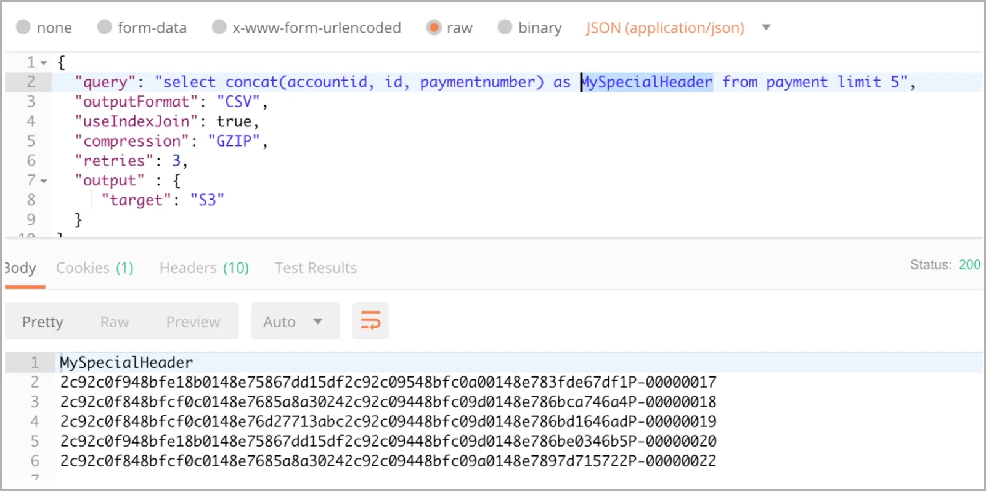Viewport: 986px width, 491px height.
Task: Switch to the Body response tab
Action: [20, 268]
